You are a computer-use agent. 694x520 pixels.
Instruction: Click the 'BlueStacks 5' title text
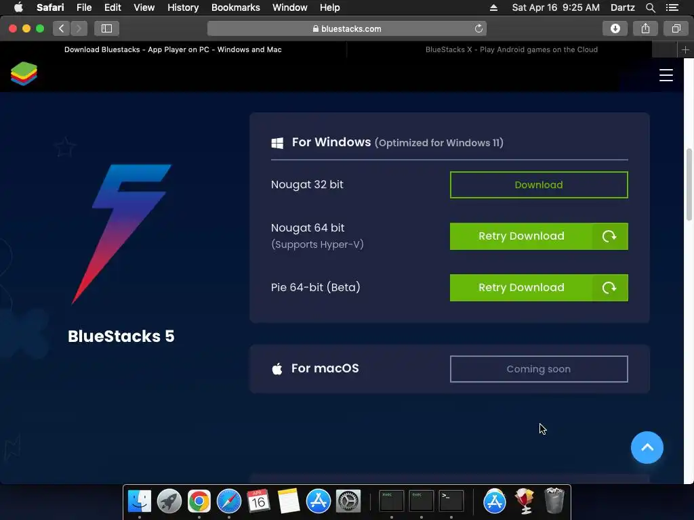[x=121, y=336]
